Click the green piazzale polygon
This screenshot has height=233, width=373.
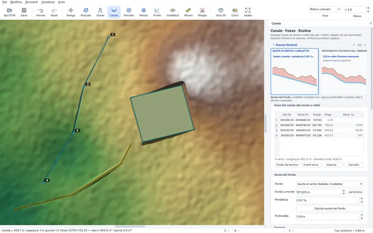162,114
